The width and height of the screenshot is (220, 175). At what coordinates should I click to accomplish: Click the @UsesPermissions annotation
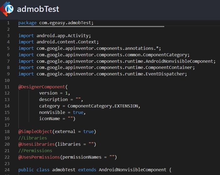point(39,157)
